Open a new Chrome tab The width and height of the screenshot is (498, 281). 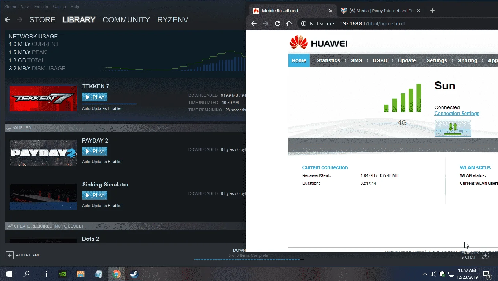(x=432, y=11)
